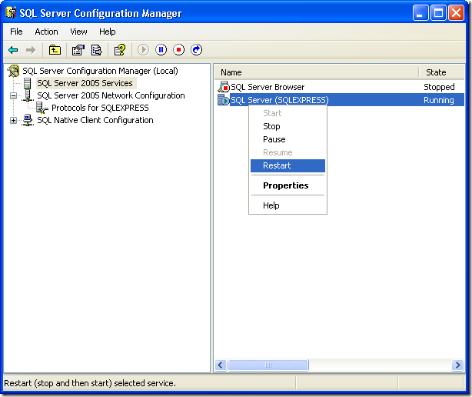Click the SQL Native Client Configuration icon
The width and height of the screenshot is (472, 397).
28,120
